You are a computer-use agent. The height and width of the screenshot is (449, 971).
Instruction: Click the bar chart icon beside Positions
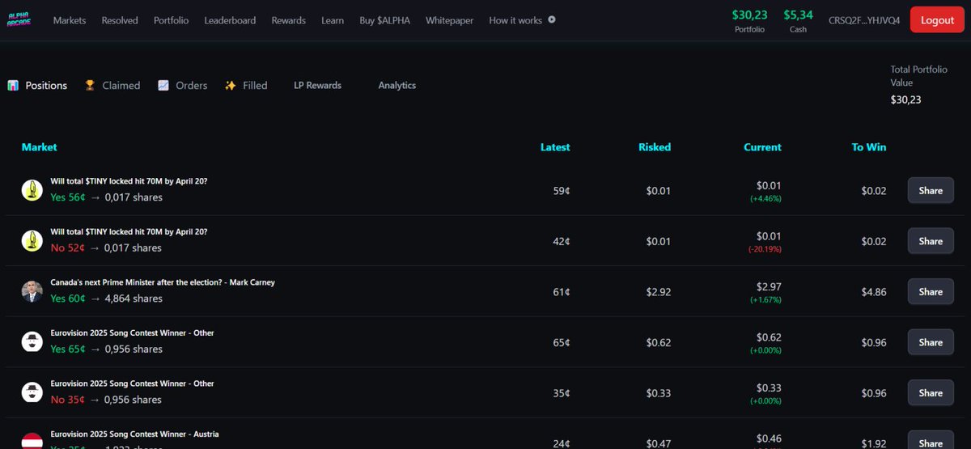pos(13,85)
